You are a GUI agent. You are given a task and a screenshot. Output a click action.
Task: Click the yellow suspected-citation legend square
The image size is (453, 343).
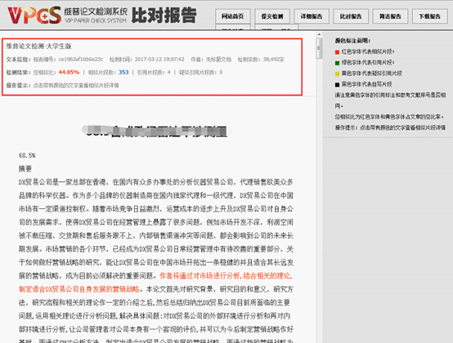point(337,73)
